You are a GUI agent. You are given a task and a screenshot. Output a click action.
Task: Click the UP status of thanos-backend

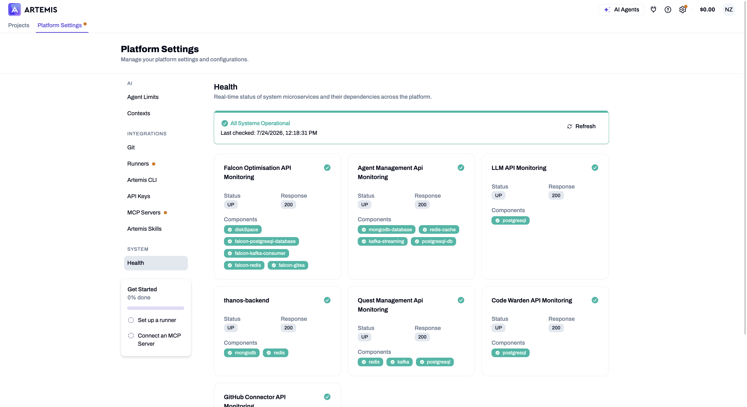[231, 328]
